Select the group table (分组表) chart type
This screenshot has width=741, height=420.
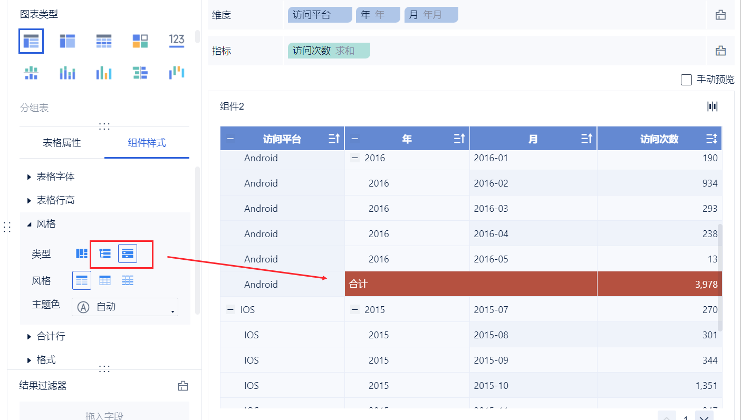tap(31, 41)
